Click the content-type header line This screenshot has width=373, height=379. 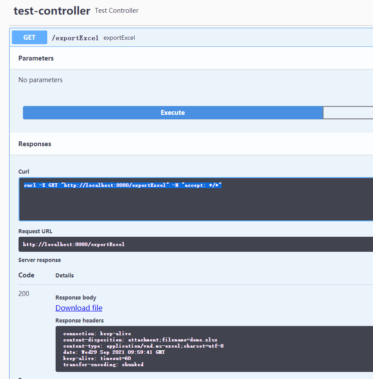pyautogui.click(x=143, y=346)
